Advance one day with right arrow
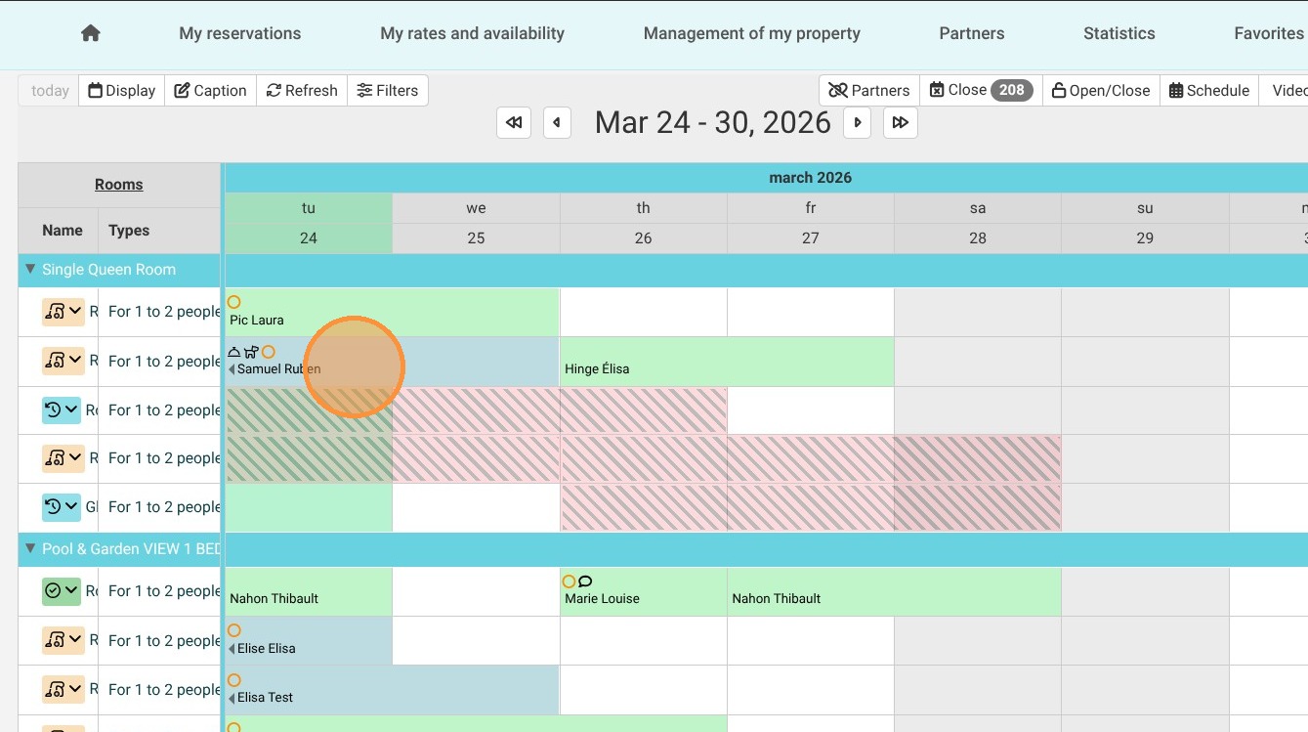This screenshot has width=1308, height=732. 858,123
